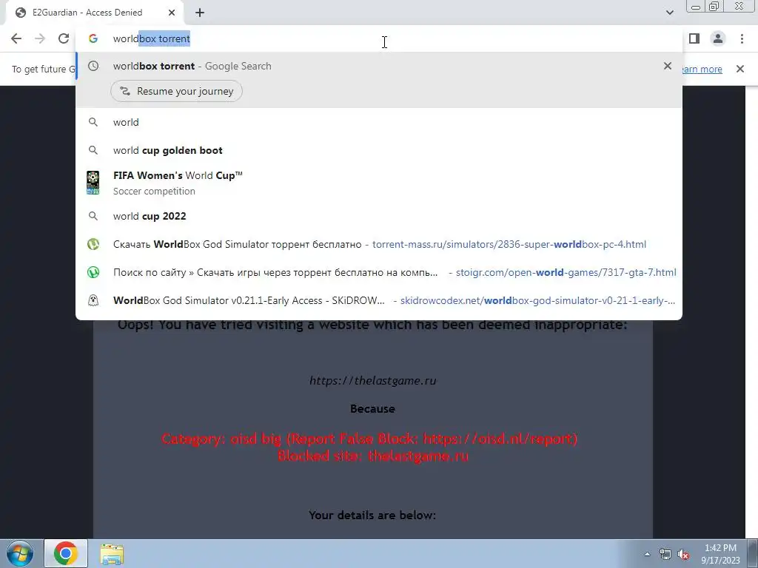Viewport: 758px width, 568px height.
Task: Click the globe favicon on the E2Guardian tab
Action: point(20,13)
